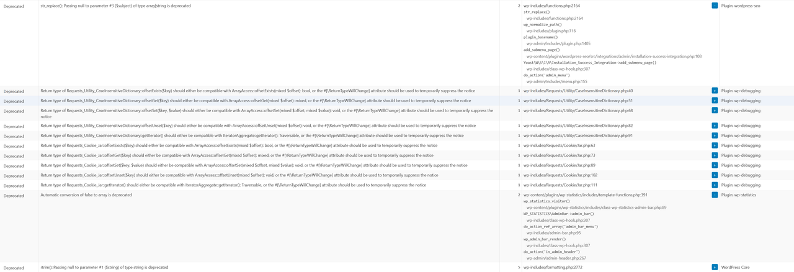Image resolution: width=794 pixels, height=272 pixels.
Task: Expand stack for Cookie/Jar.php:111 row
Action: point(715,185)
